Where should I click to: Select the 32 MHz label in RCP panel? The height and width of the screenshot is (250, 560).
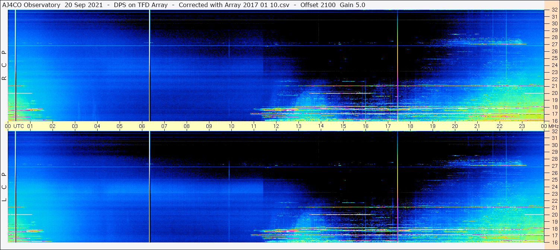554,10
